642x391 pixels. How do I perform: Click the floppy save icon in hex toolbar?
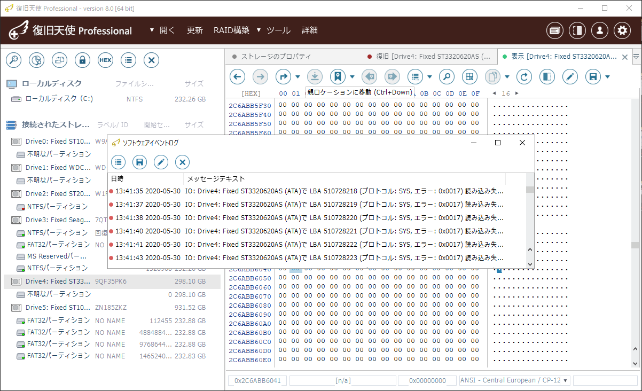[x=593, y=77]
